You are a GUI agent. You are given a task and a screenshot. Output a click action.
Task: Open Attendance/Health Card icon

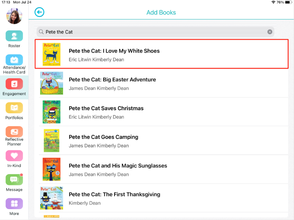point(14,60)
